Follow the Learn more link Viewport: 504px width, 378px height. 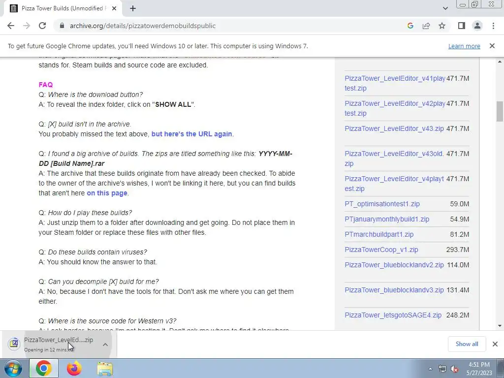click(x=464, y=46)
